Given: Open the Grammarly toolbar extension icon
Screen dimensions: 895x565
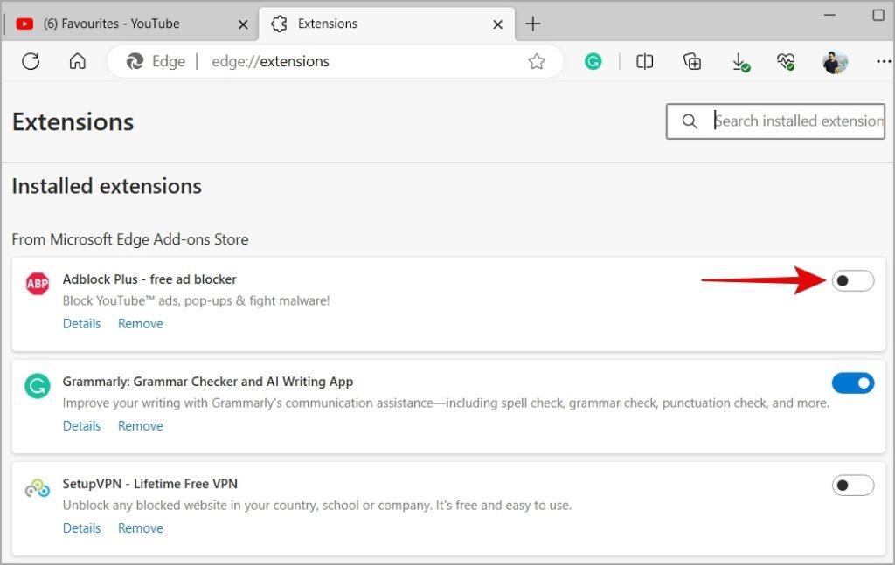Looking at the screenshot, I should (593, 61).
